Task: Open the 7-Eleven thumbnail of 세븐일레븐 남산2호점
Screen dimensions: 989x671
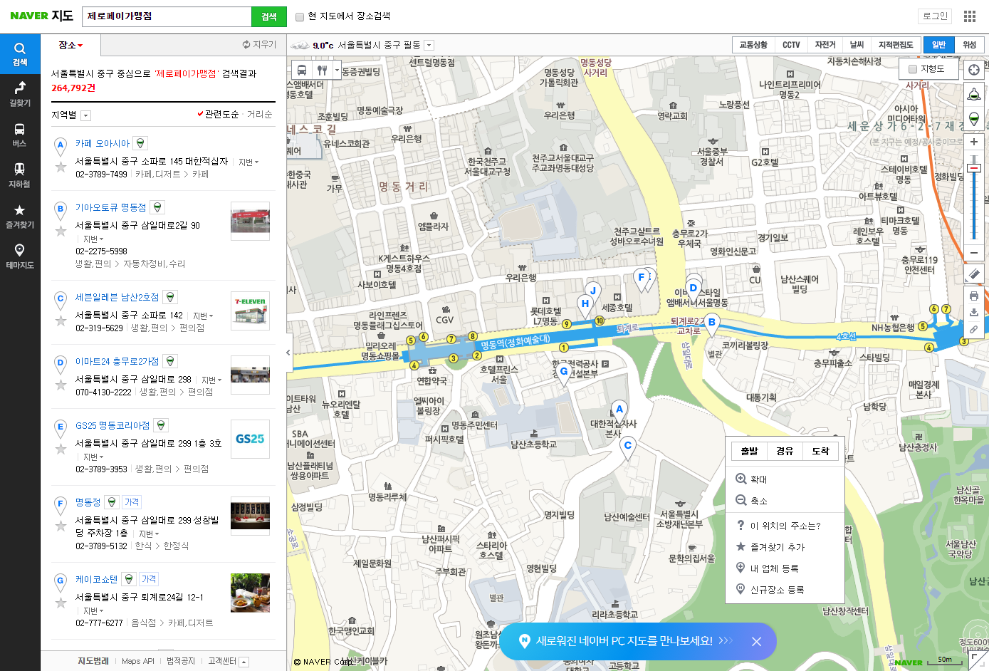Action: [x=250, y=311]
